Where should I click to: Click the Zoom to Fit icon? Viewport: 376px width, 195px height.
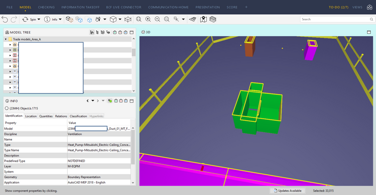[139, 19]
